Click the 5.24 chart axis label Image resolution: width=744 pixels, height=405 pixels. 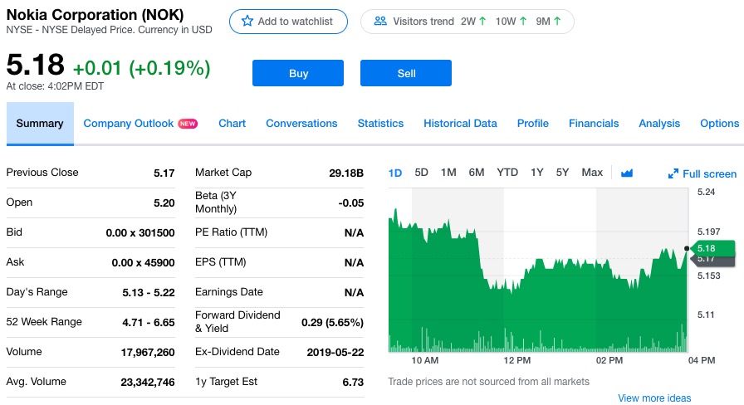[x=706, y=192]
